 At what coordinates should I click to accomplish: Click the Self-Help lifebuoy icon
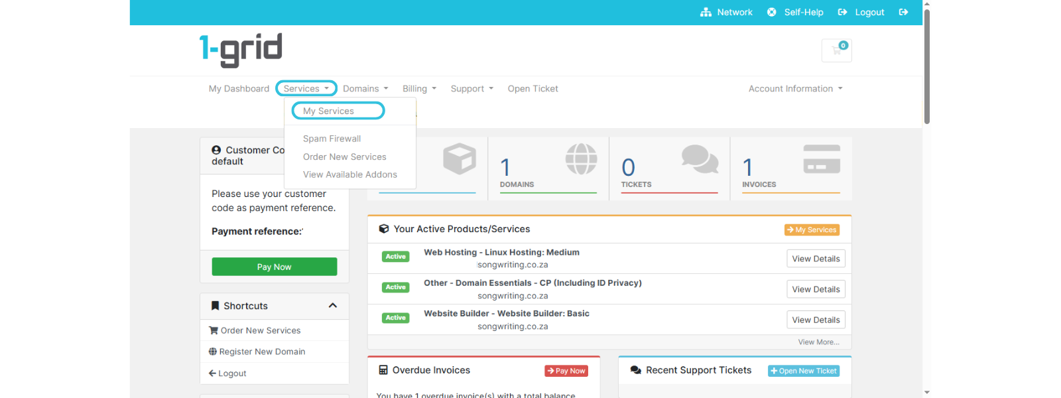(x=771, y=12)
